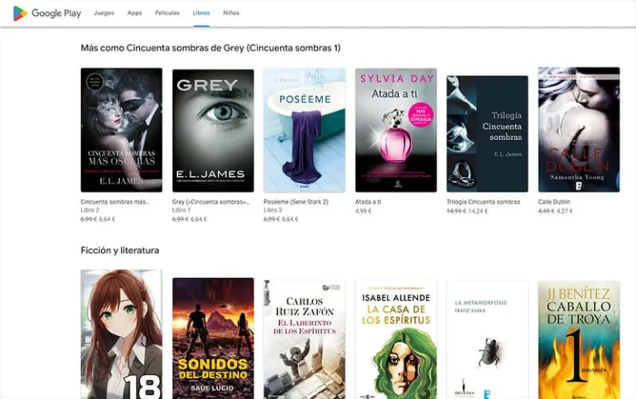Click the 'Calle Dublin' title below cover
Viewport: 636px width, 399px height.
pos(554,202)
